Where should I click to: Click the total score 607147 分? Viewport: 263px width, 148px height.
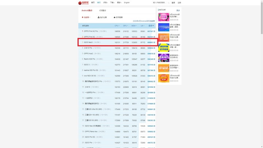[151, 31]
